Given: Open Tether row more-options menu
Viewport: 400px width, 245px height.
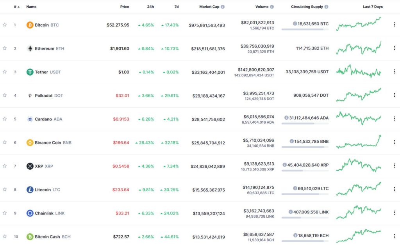Looking at the screenshot, I should (x=395, y=71).
